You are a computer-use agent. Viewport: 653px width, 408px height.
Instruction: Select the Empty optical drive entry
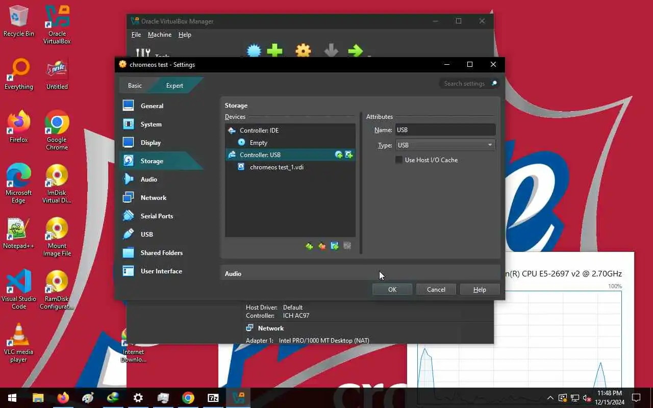(290, 142)
